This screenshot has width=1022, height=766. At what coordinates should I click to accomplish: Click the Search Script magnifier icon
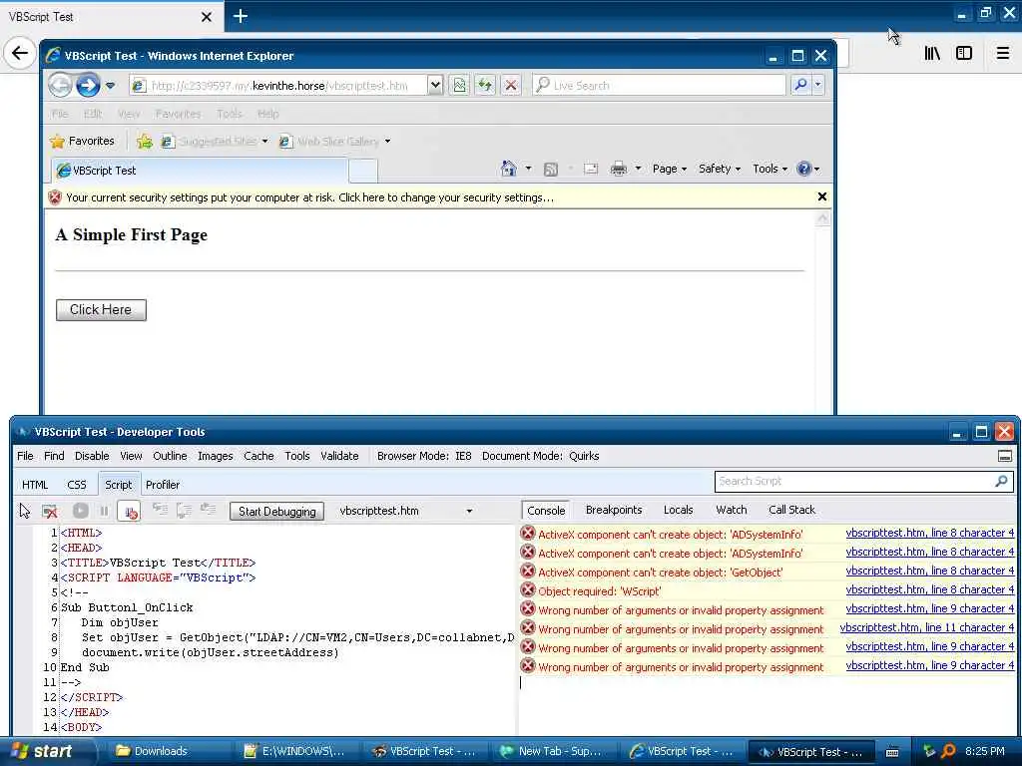(1002, 482)
